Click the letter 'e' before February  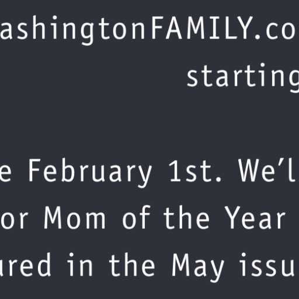(x=5, y=173)
